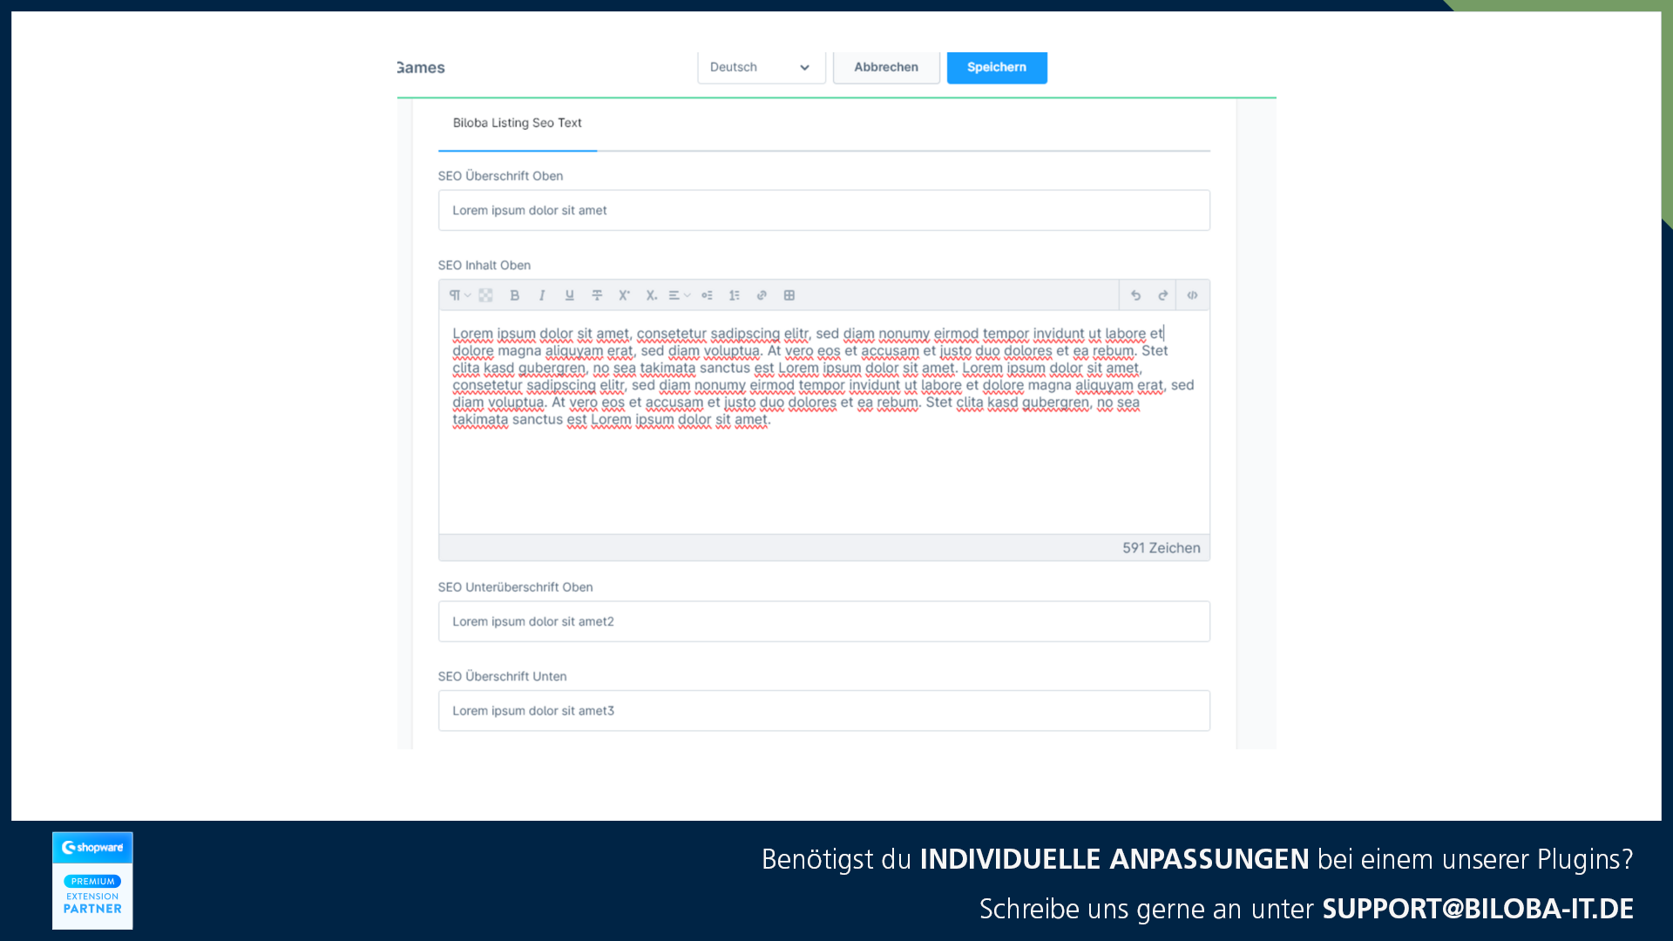Insert a numbered list
The height and width of the screenshot is (941, 1673).
click(735, 295)
